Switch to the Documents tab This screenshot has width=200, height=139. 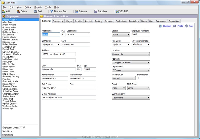[161, 21]
